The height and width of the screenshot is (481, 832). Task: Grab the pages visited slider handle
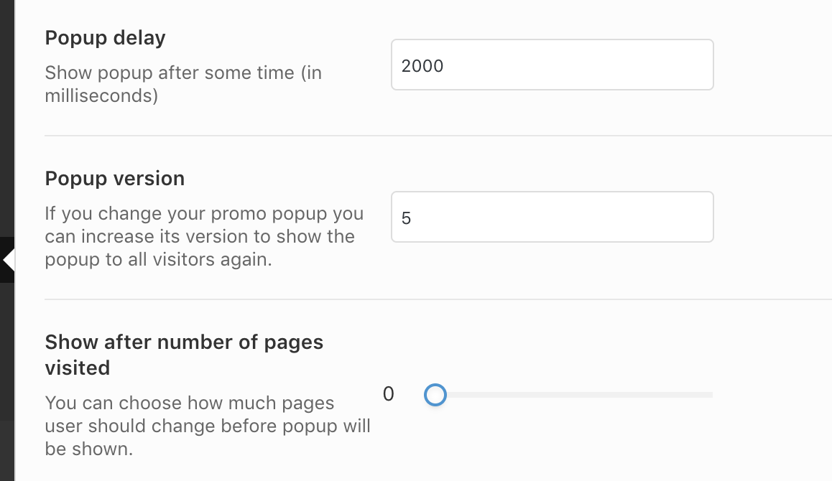click(435, 395)
